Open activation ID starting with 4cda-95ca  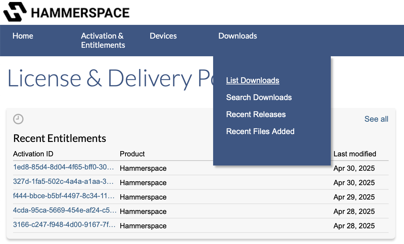[65, 210]
